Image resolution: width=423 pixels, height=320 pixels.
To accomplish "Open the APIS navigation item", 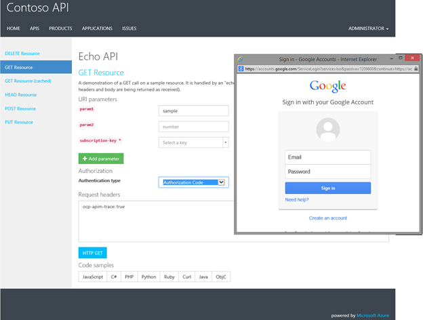I will point(35,28).
